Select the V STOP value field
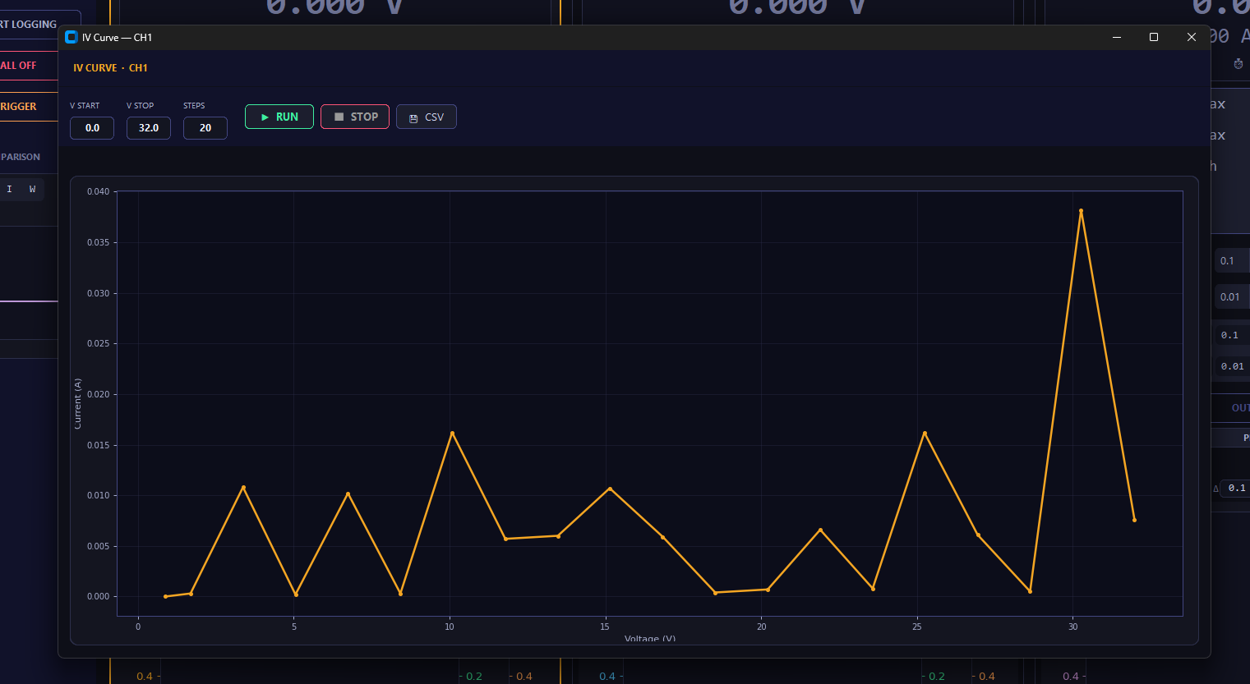The image size is (1250, 684). pyautogui.click(x=149, y=128)
